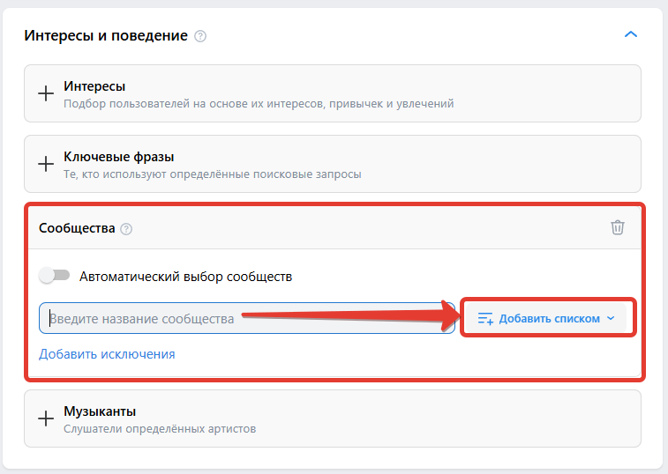Click the Автоматический выбор сообществ label
The image size is (668, 474).
pos(185,277)
